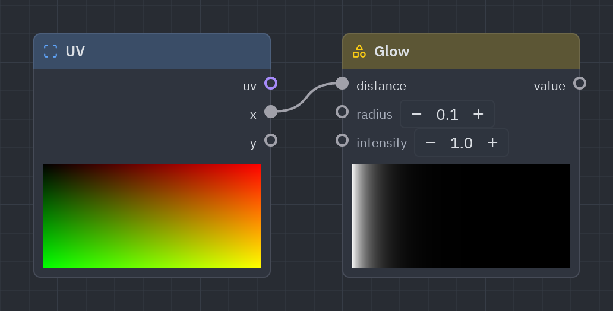Image resolution: width=613 pixels, height=311 pixels.
Task: Click the Glow node shapes icon
Action: pyautogui.click(x=359, y=51)
